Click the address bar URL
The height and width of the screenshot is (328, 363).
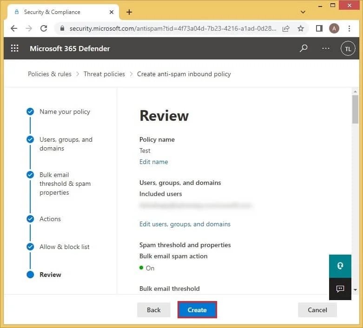(x=173, y=28)
